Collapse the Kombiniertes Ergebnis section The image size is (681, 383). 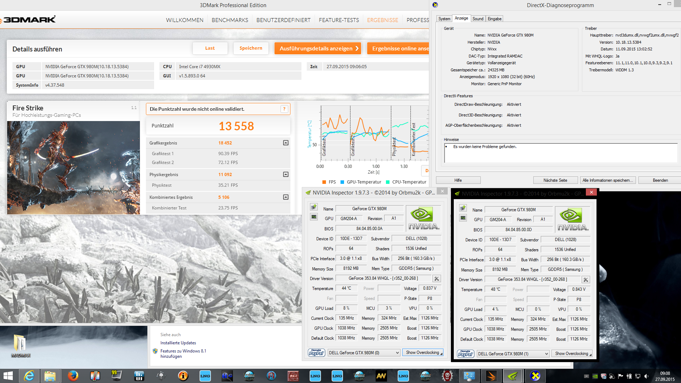(x=285, y=197)
